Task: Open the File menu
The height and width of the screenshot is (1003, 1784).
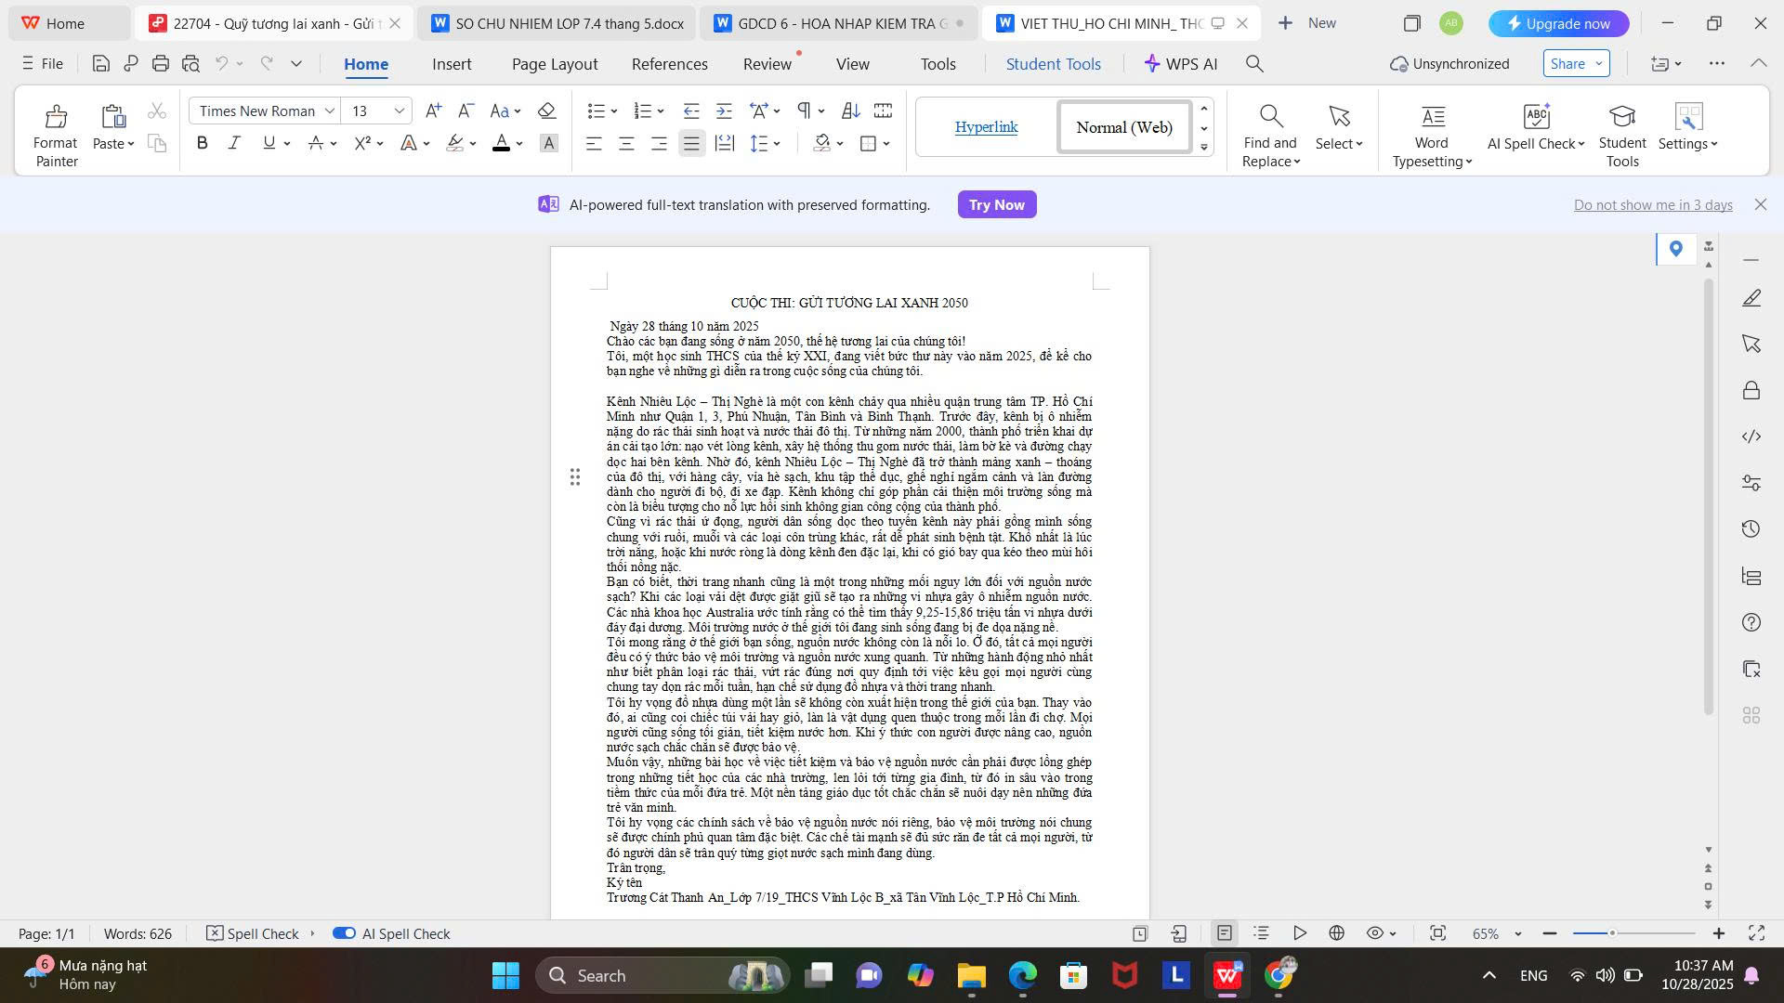Action: (43, 64)
